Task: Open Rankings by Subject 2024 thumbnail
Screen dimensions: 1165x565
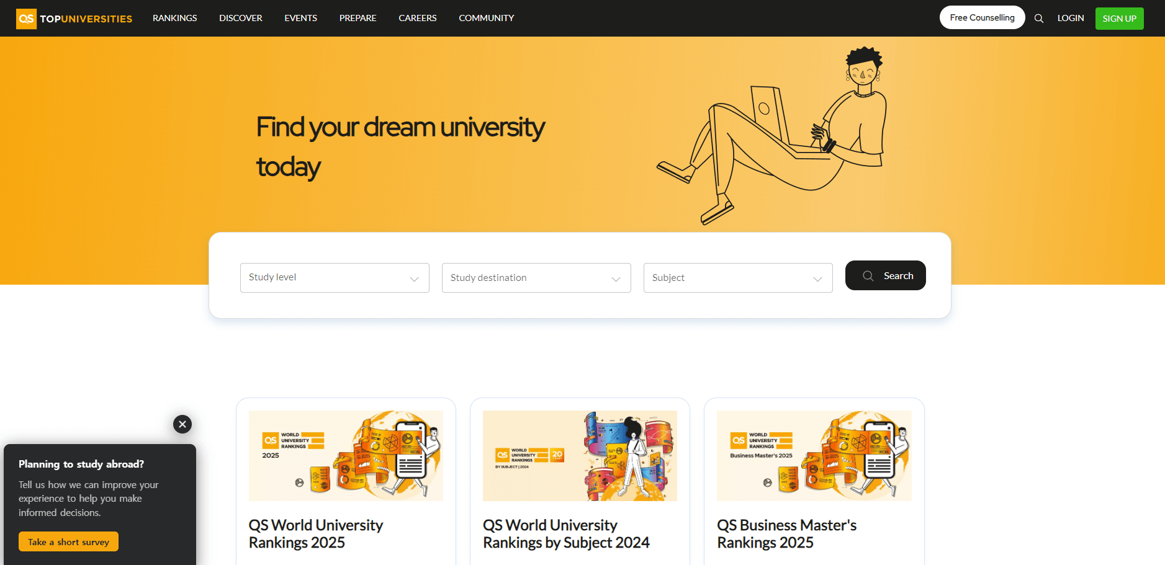Action: point(580,456)
